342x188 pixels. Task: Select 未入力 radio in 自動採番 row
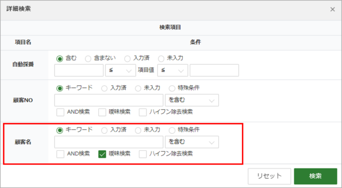tap(161, 59)
